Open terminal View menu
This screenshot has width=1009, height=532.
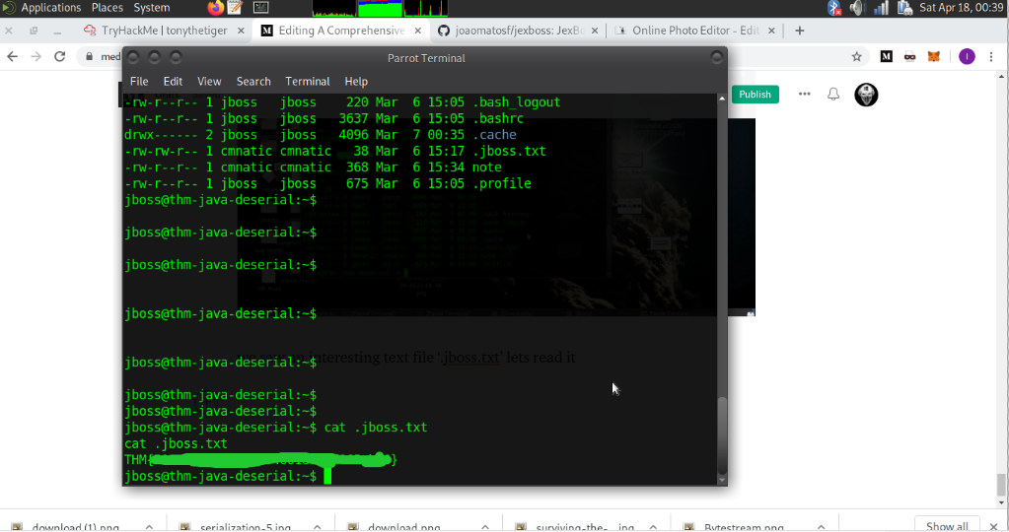pyautogui.click(x=209, y=82)
